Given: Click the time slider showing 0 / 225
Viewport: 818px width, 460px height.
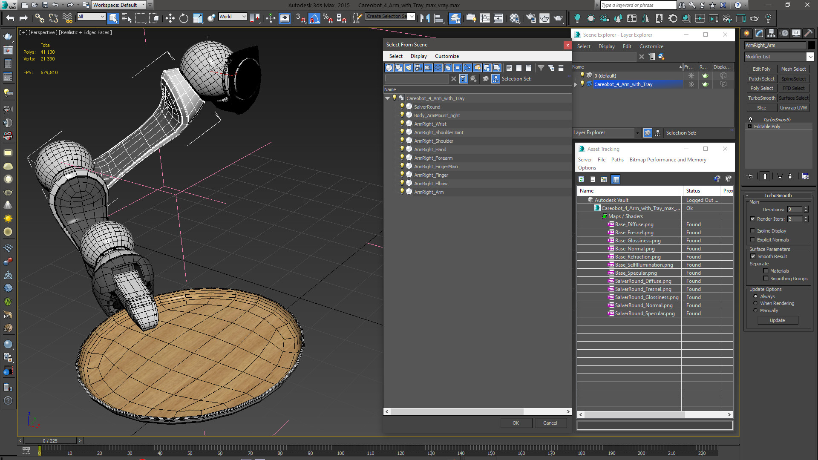Looking at the screenshot, I should coord(50,441).
